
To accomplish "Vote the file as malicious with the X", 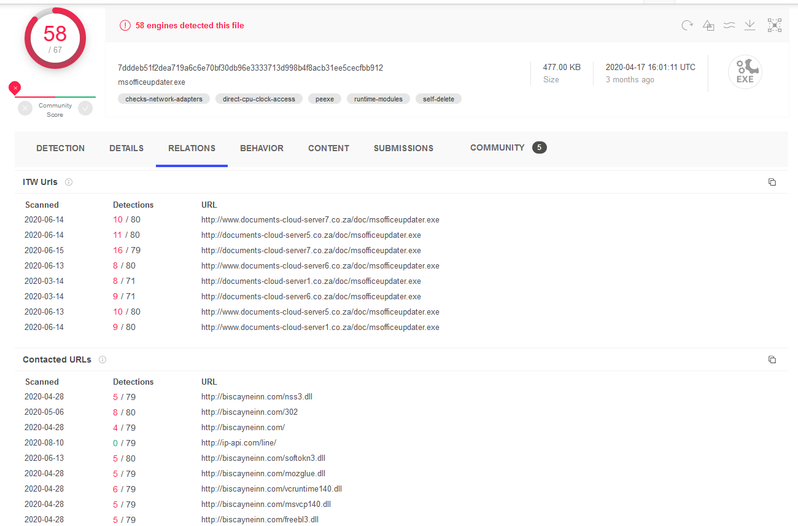I will click(25, 108).
